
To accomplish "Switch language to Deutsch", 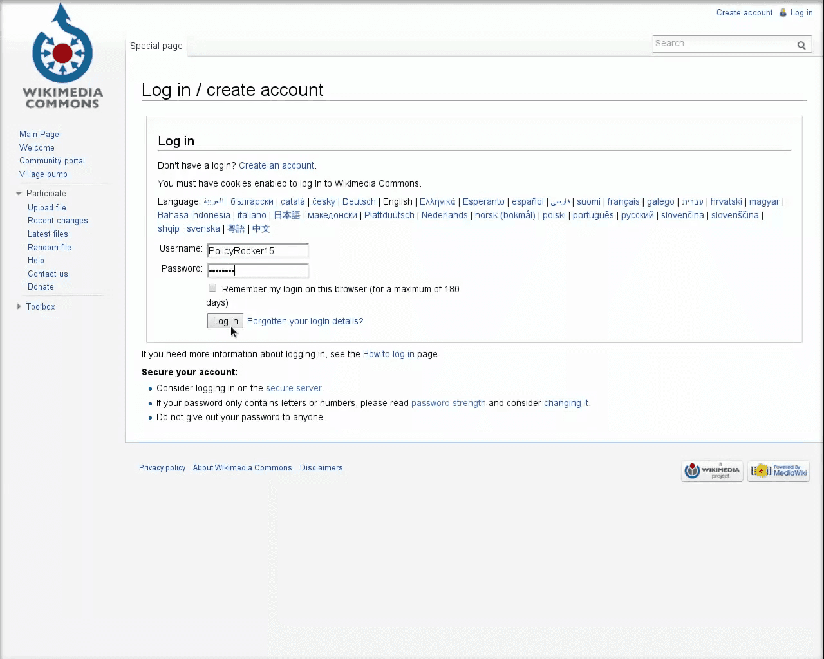I will tap(359, 201).
